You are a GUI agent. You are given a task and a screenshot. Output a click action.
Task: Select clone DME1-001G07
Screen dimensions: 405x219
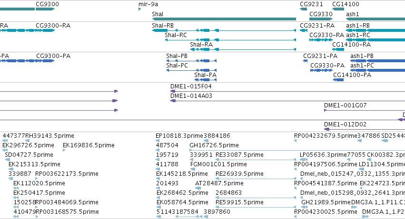[365, 110]
